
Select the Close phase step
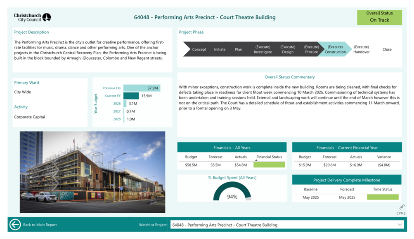(387, 49)
